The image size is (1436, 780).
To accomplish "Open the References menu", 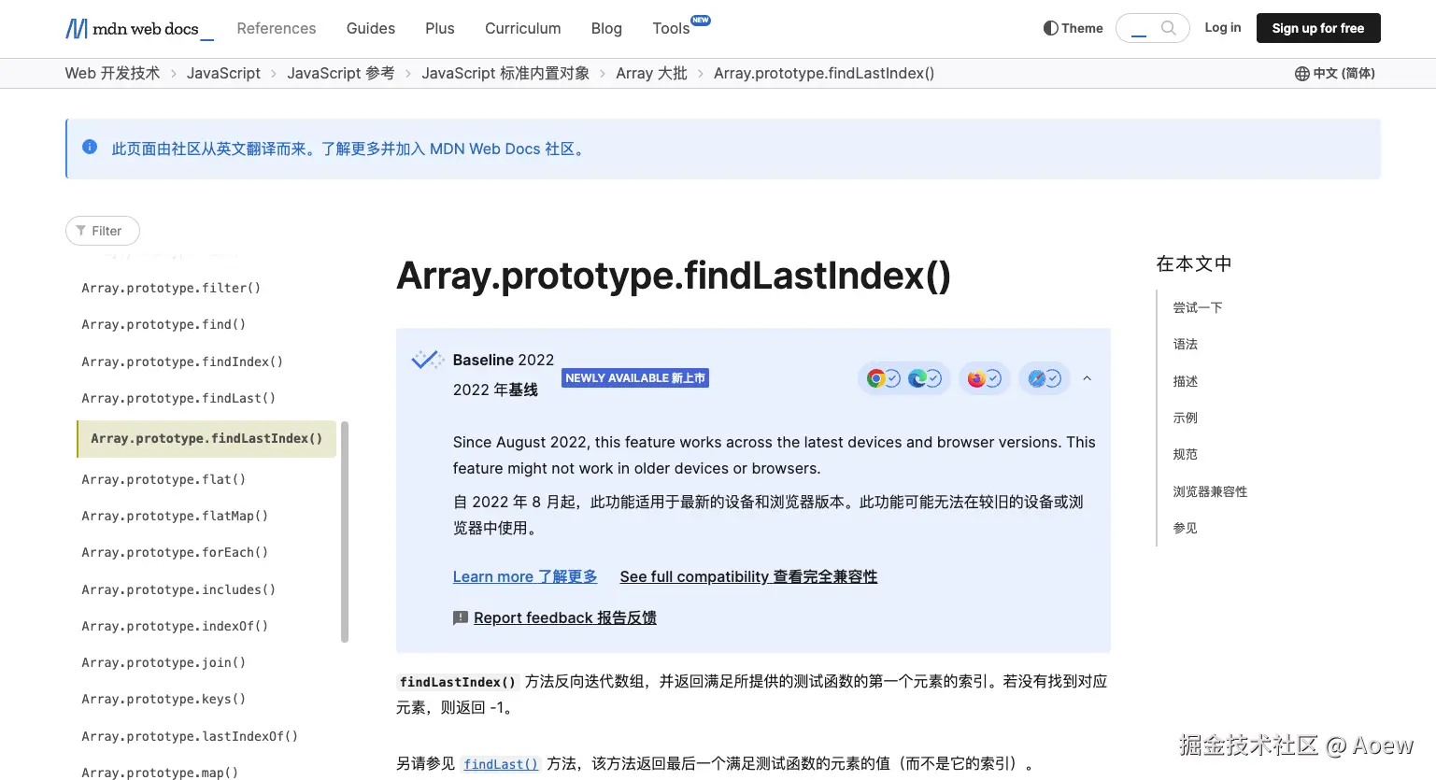I will tap(277, 28).
